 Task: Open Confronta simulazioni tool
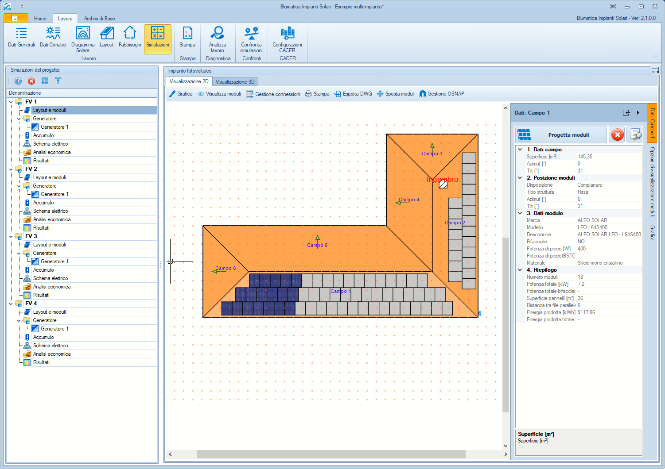point(251,39)
